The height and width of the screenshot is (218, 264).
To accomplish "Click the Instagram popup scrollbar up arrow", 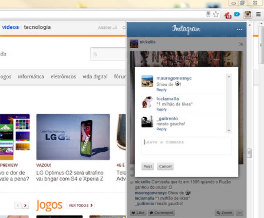I will point(249,25).
